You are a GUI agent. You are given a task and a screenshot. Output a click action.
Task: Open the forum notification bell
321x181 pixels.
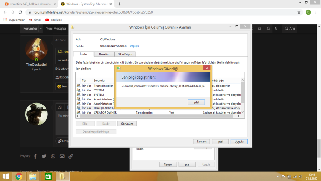(268, 29)
